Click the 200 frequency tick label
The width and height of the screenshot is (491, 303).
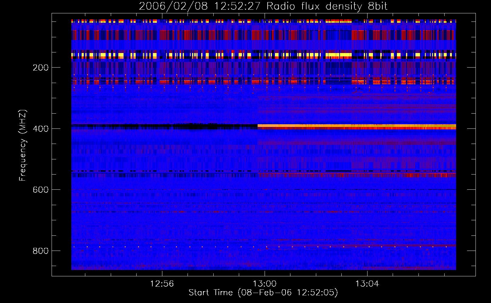pyautogui.click(x=41, y=68)
